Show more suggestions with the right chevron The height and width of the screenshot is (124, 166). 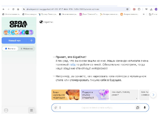click(x=153, y=95)
